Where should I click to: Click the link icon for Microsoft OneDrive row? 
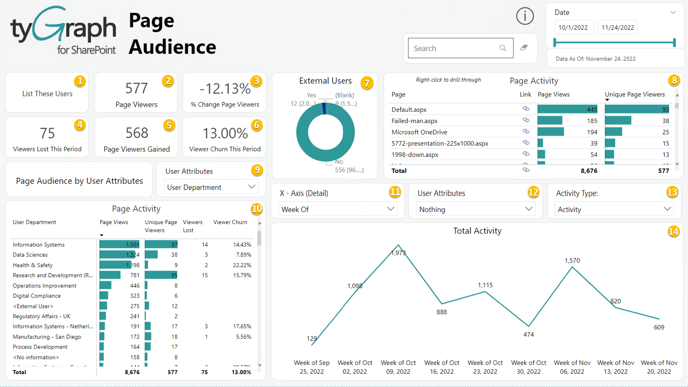pyautogui.click(x=526, y=132)
